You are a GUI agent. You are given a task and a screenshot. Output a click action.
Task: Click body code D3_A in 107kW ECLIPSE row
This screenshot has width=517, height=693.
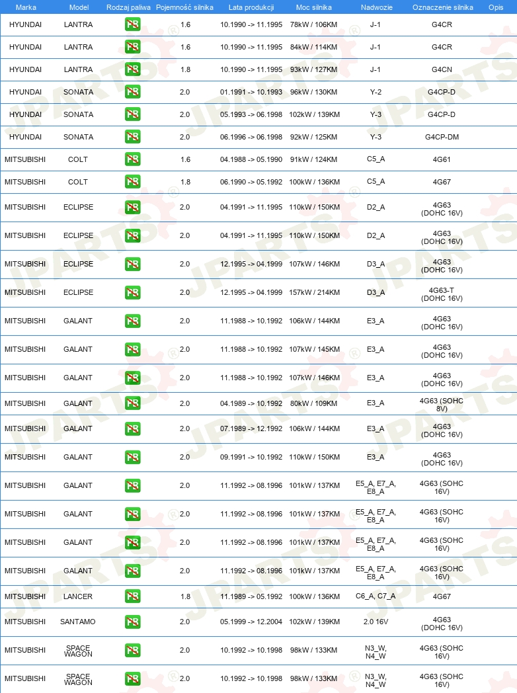tap(376, 265)
